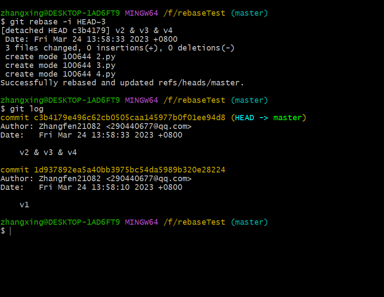Click the first prompt line above 'git rebase'
The height and width of the screenshot is (297, 384).
click(x=134, y=13)
